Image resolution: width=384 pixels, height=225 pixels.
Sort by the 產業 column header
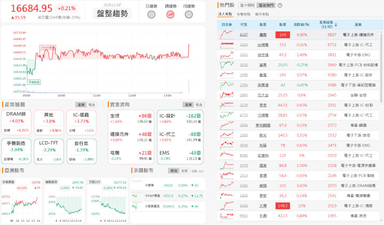tap(358, 25)
